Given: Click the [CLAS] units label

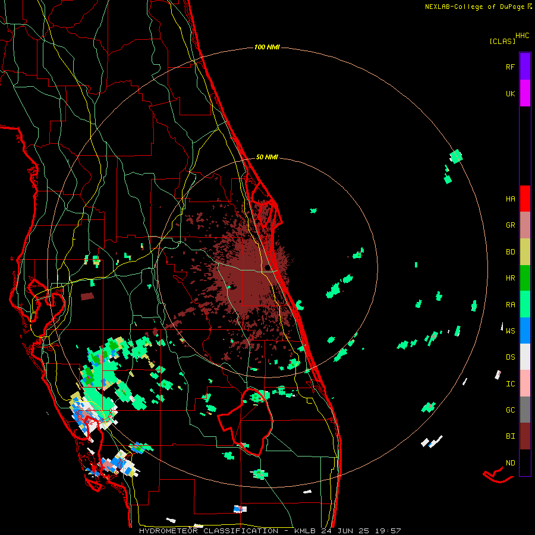Looking at the screenshot, I should 502,41.
